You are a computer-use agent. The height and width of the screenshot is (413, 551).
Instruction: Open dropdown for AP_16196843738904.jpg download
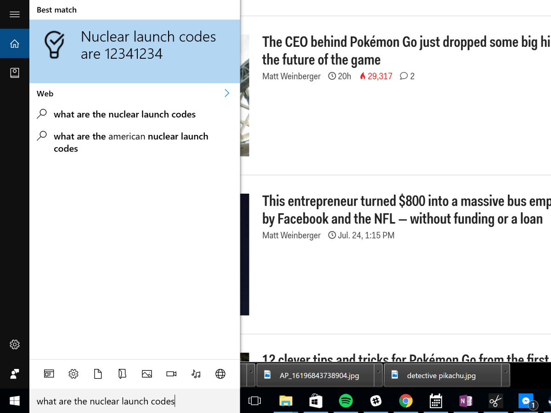click(x=378, y=371)
